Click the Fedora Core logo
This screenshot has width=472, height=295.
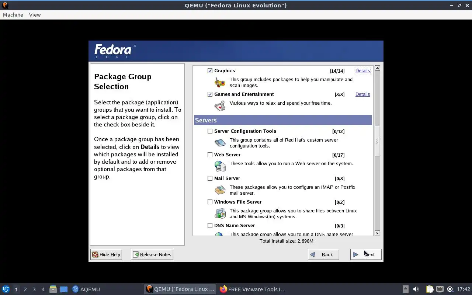115,51
